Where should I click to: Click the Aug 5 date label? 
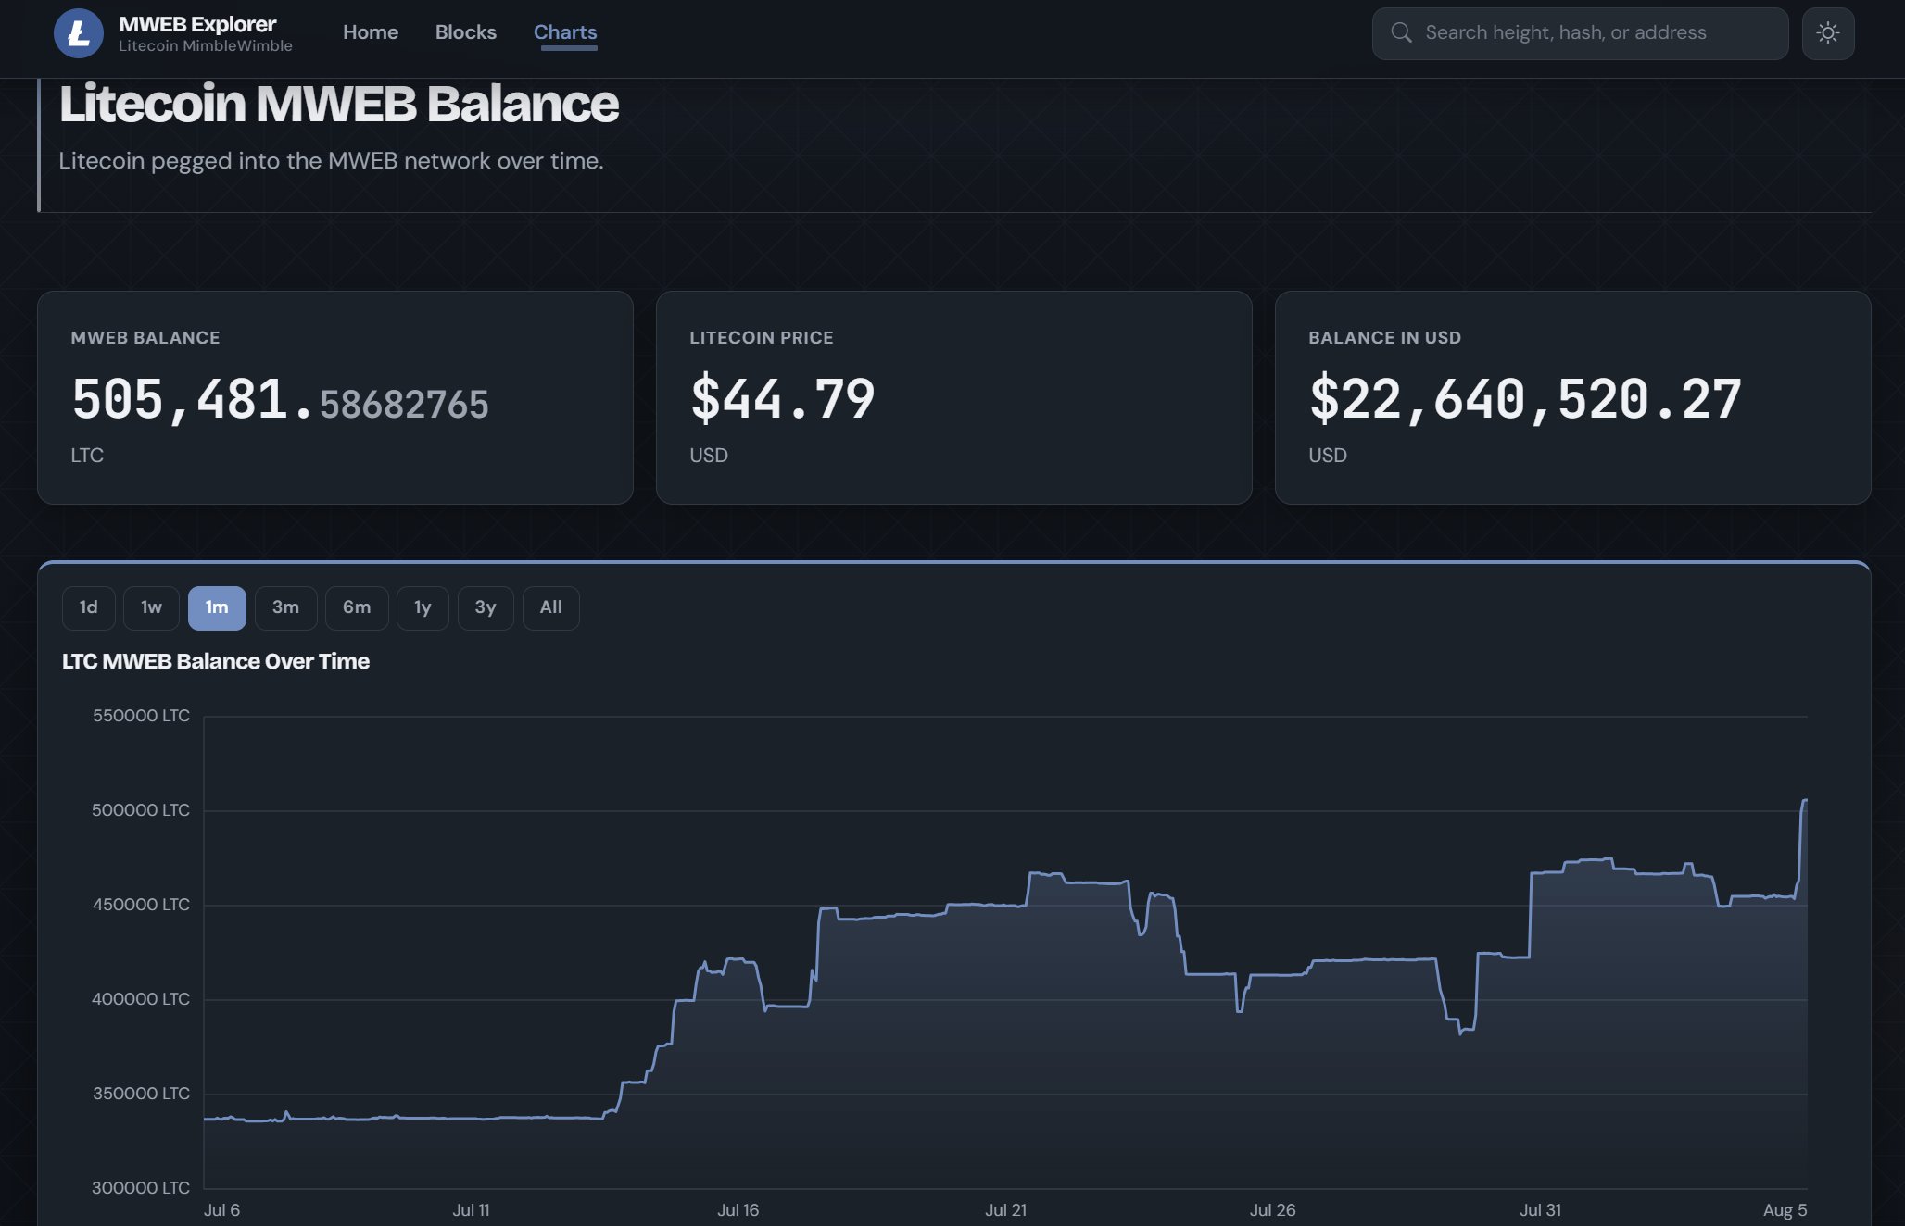1785,1210
